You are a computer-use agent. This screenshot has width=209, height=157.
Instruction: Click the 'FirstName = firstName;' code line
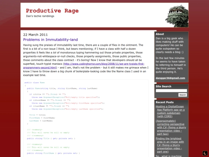pyautogui.click(x=42, y=118)
